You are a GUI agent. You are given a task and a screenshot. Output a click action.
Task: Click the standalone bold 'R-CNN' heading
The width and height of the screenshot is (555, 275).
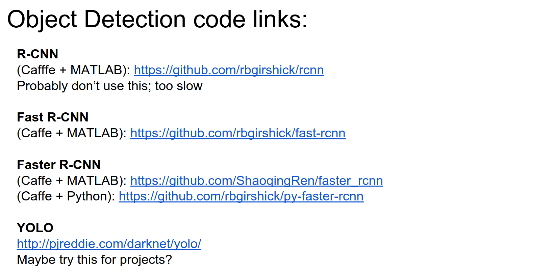click(x=37, y=54)
